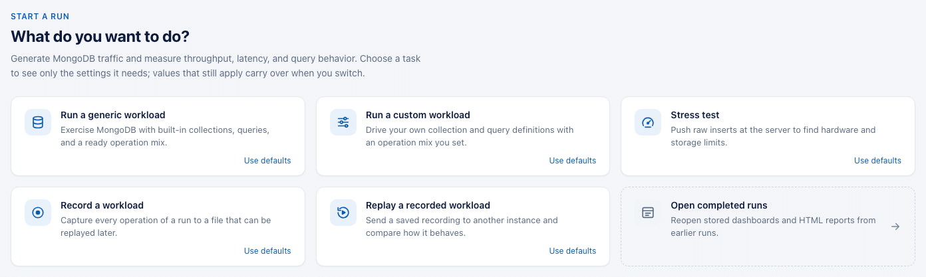Click the sliders icon for custom workload
The height and width of the screenshot is (277, 926).
point(343,122)
